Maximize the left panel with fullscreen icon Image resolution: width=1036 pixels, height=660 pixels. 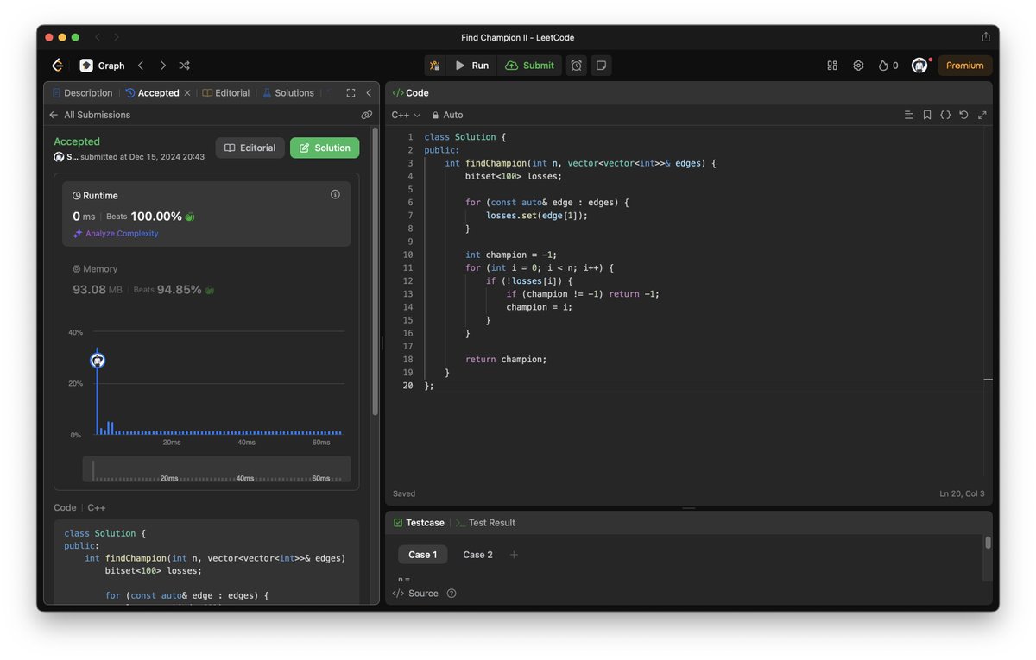351,93
